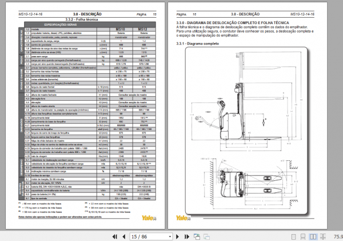
Task: Click the forklift top-view turning diagram
Action: pyautogui.click(x=249, y=184)
